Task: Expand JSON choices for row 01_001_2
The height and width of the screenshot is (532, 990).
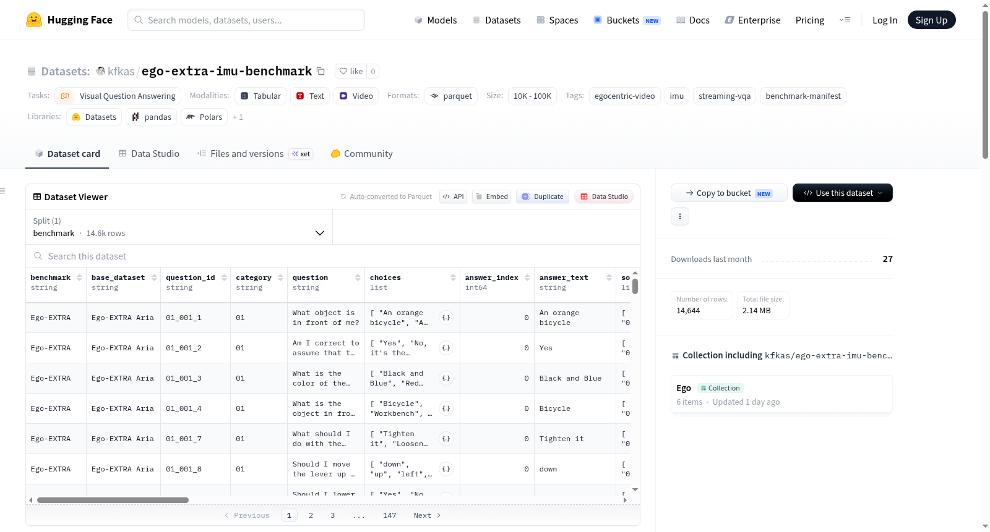Action: click(446, 348)
